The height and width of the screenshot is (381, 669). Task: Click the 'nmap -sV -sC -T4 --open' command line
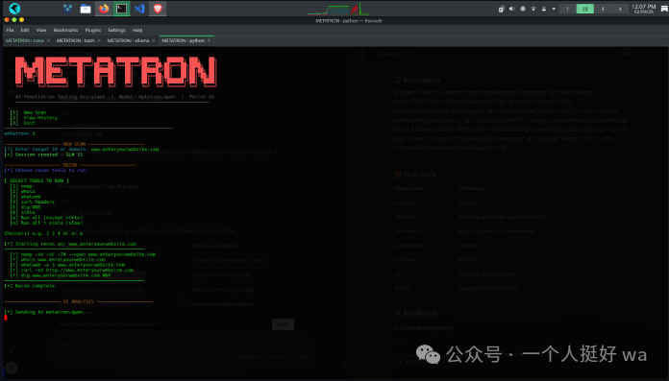coord(83,254)
